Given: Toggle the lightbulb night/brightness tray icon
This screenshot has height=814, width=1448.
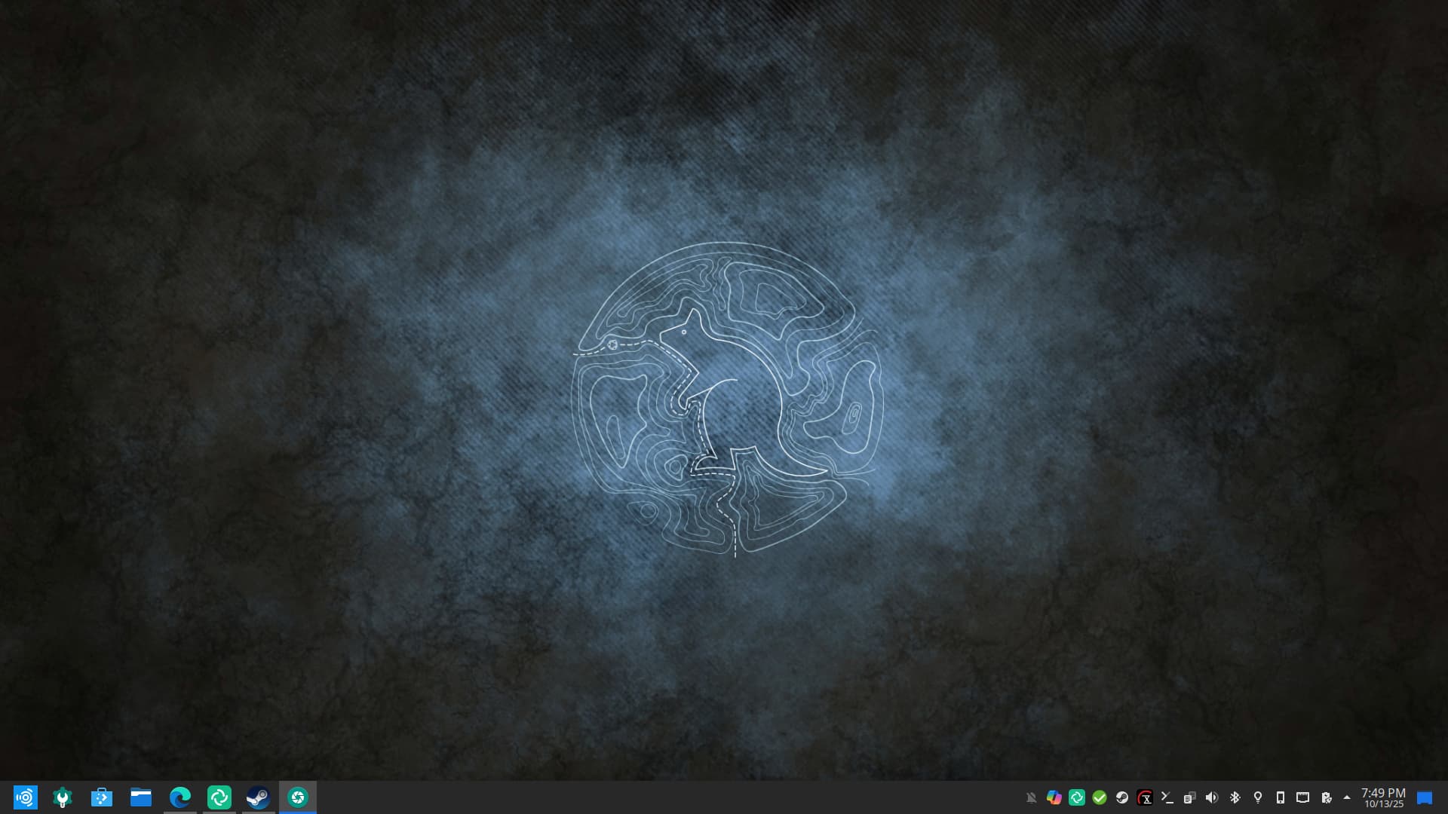Looking at the screenshot, I should pyautogui.click(x=1257, y=797).
